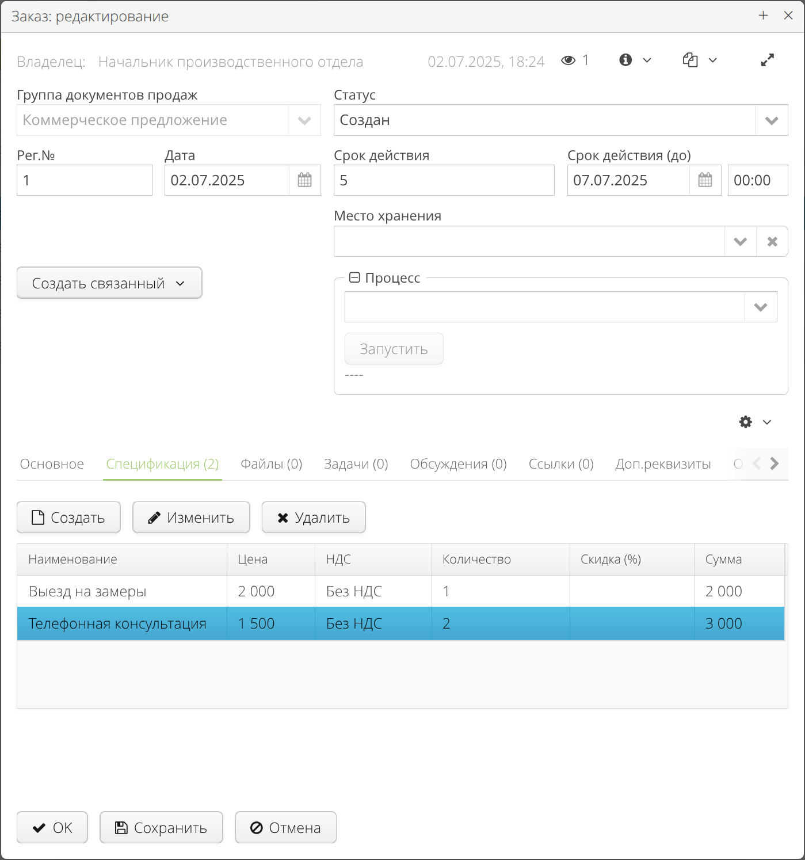Open calendar picker for Дата field
Viewport: 805px width, 860px height.
[x=304, y=180]
